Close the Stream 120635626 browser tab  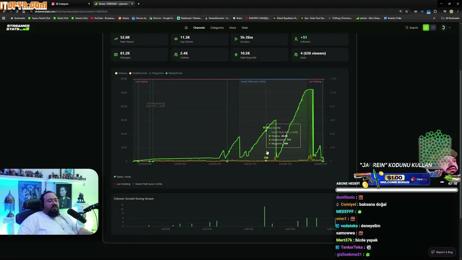tap(132, 4)
